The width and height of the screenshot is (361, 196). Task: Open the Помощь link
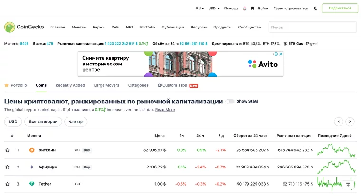point(231,8)
